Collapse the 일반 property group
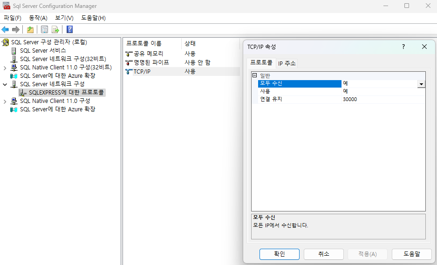This screenshot has height=265, width=437. click(254, 75)
